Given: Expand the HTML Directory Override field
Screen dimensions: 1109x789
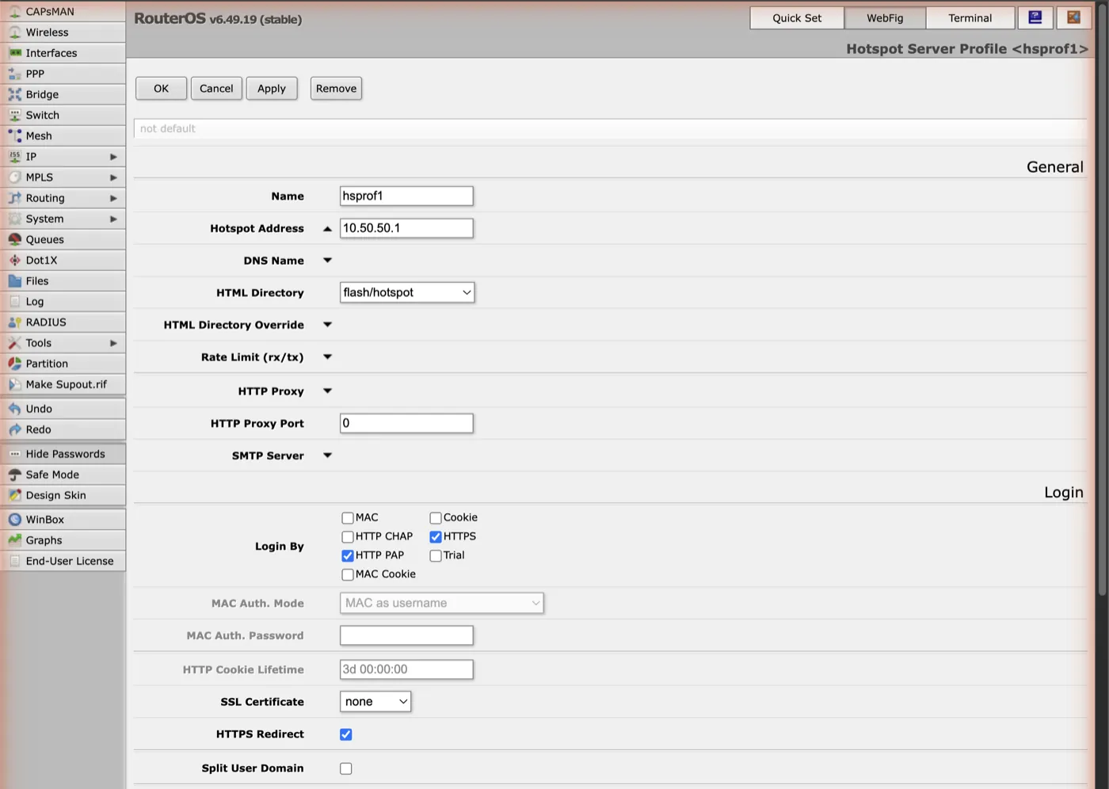Looking at the screenshot, I should tap(327, 325).
